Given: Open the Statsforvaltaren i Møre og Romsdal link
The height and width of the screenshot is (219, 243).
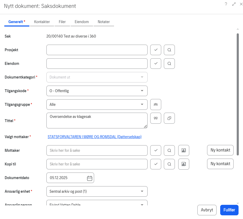Looking at the screenshot, I should click(x=95, y=137).
